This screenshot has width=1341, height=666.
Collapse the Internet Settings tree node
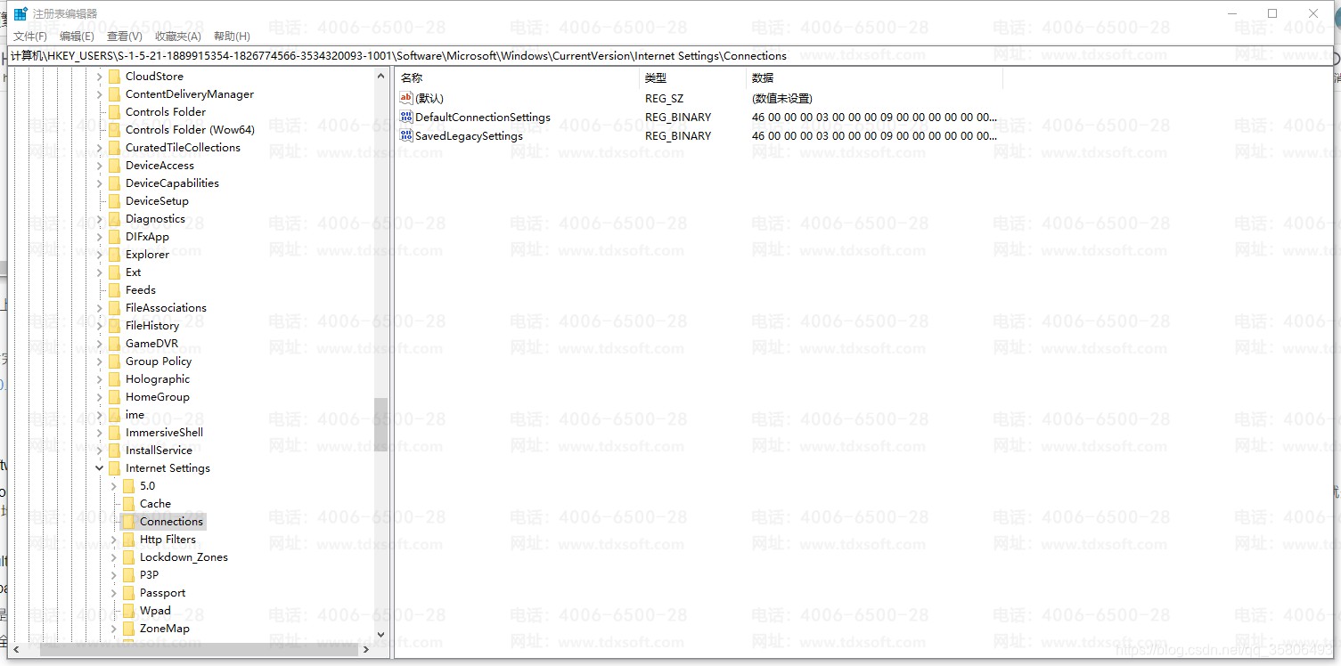[99, 468]
